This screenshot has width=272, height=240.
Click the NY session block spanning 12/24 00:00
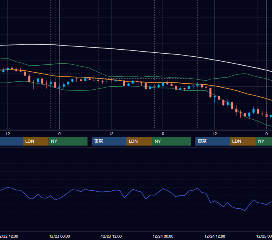[x=172, y=141]
